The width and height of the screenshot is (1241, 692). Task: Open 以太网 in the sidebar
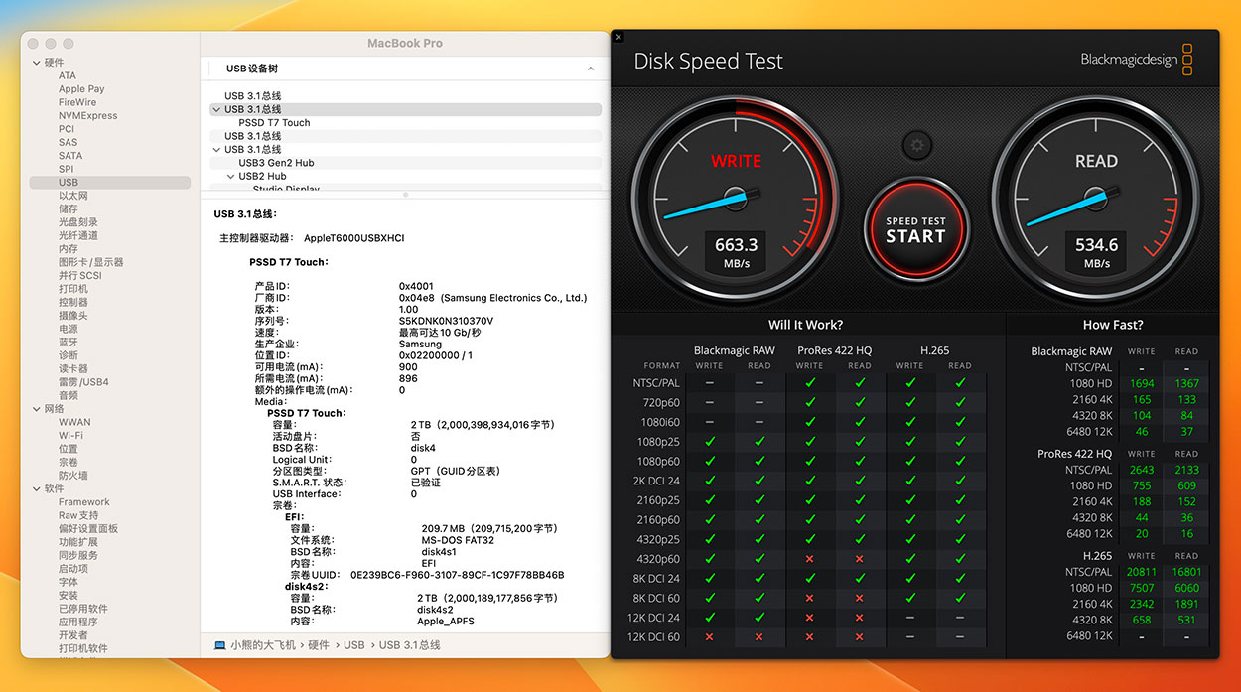72,196
